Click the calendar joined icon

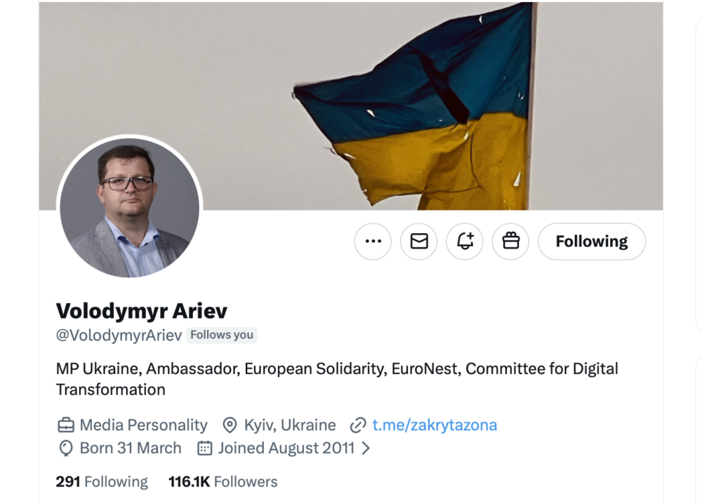point(204,448)
